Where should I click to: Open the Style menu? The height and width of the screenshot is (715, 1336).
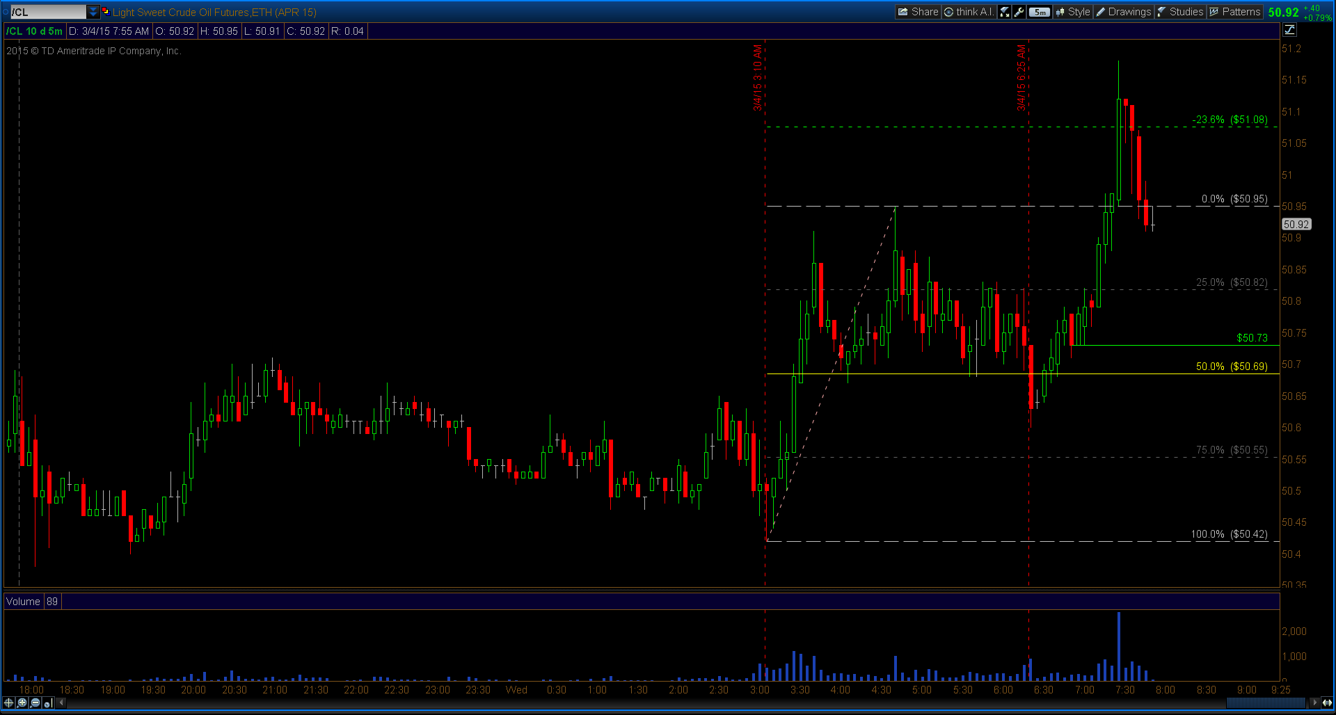coord(1073,12)
